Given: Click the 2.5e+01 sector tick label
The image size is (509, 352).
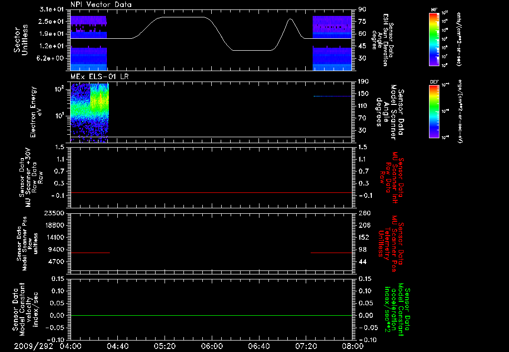Looking at the screenshot, I should [52, 21].
